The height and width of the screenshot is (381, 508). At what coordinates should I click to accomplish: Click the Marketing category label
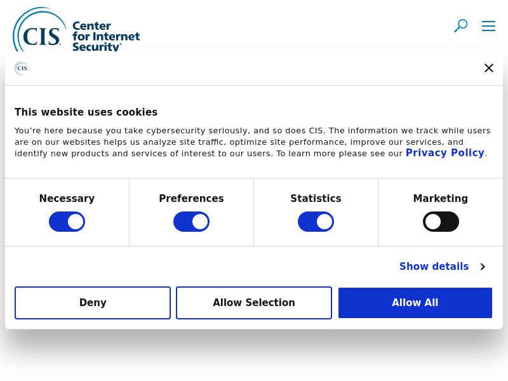[441, 199]
